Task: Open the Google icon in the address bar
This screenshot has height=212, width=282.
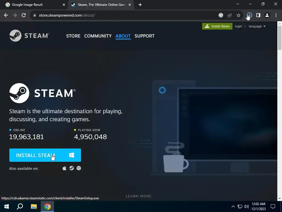Action: click(221, 15)
